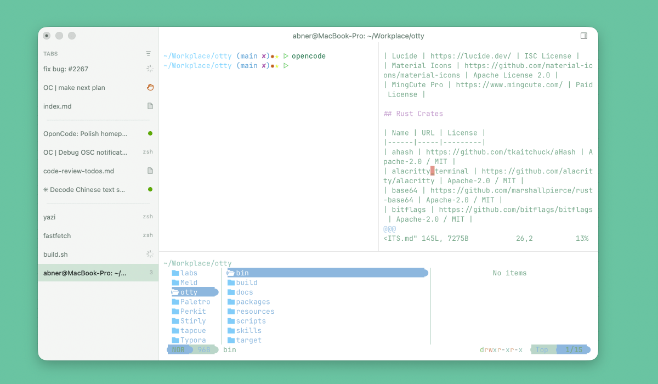Click the drwxr-xr-x permissions text
Viewport: 658px width, 384px height.
pos(501,349)
